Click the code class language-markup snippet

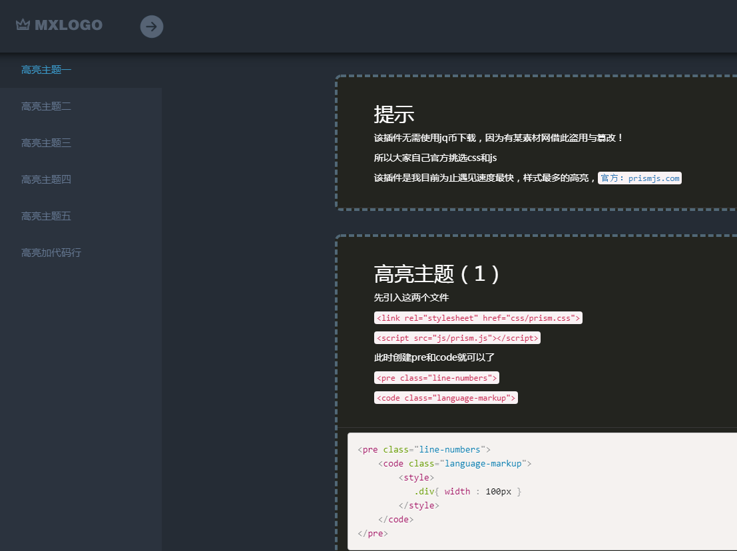click(x=446, y=398)
